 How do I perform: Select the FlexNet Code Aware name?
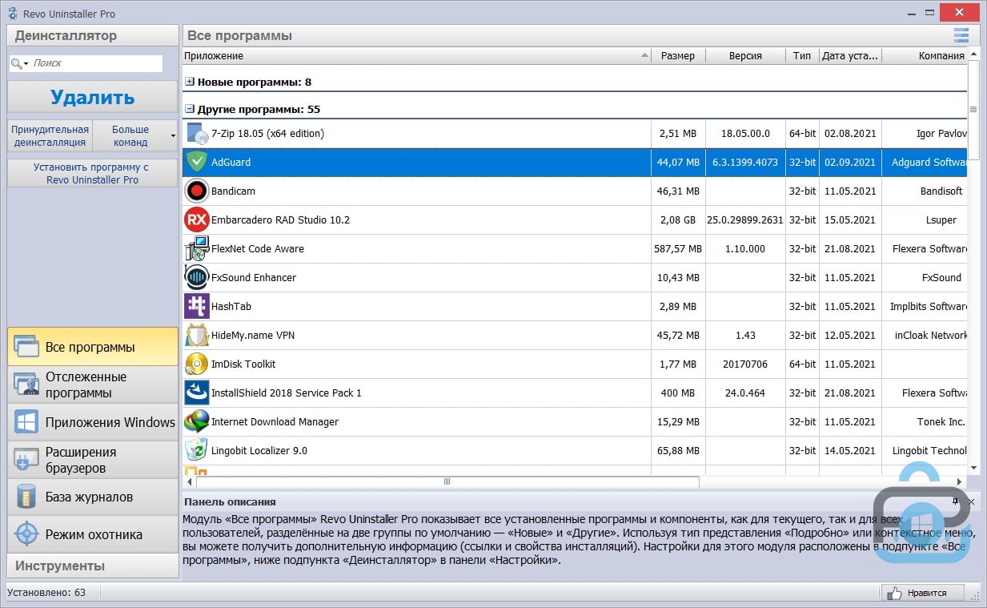(x=257, y=248)
